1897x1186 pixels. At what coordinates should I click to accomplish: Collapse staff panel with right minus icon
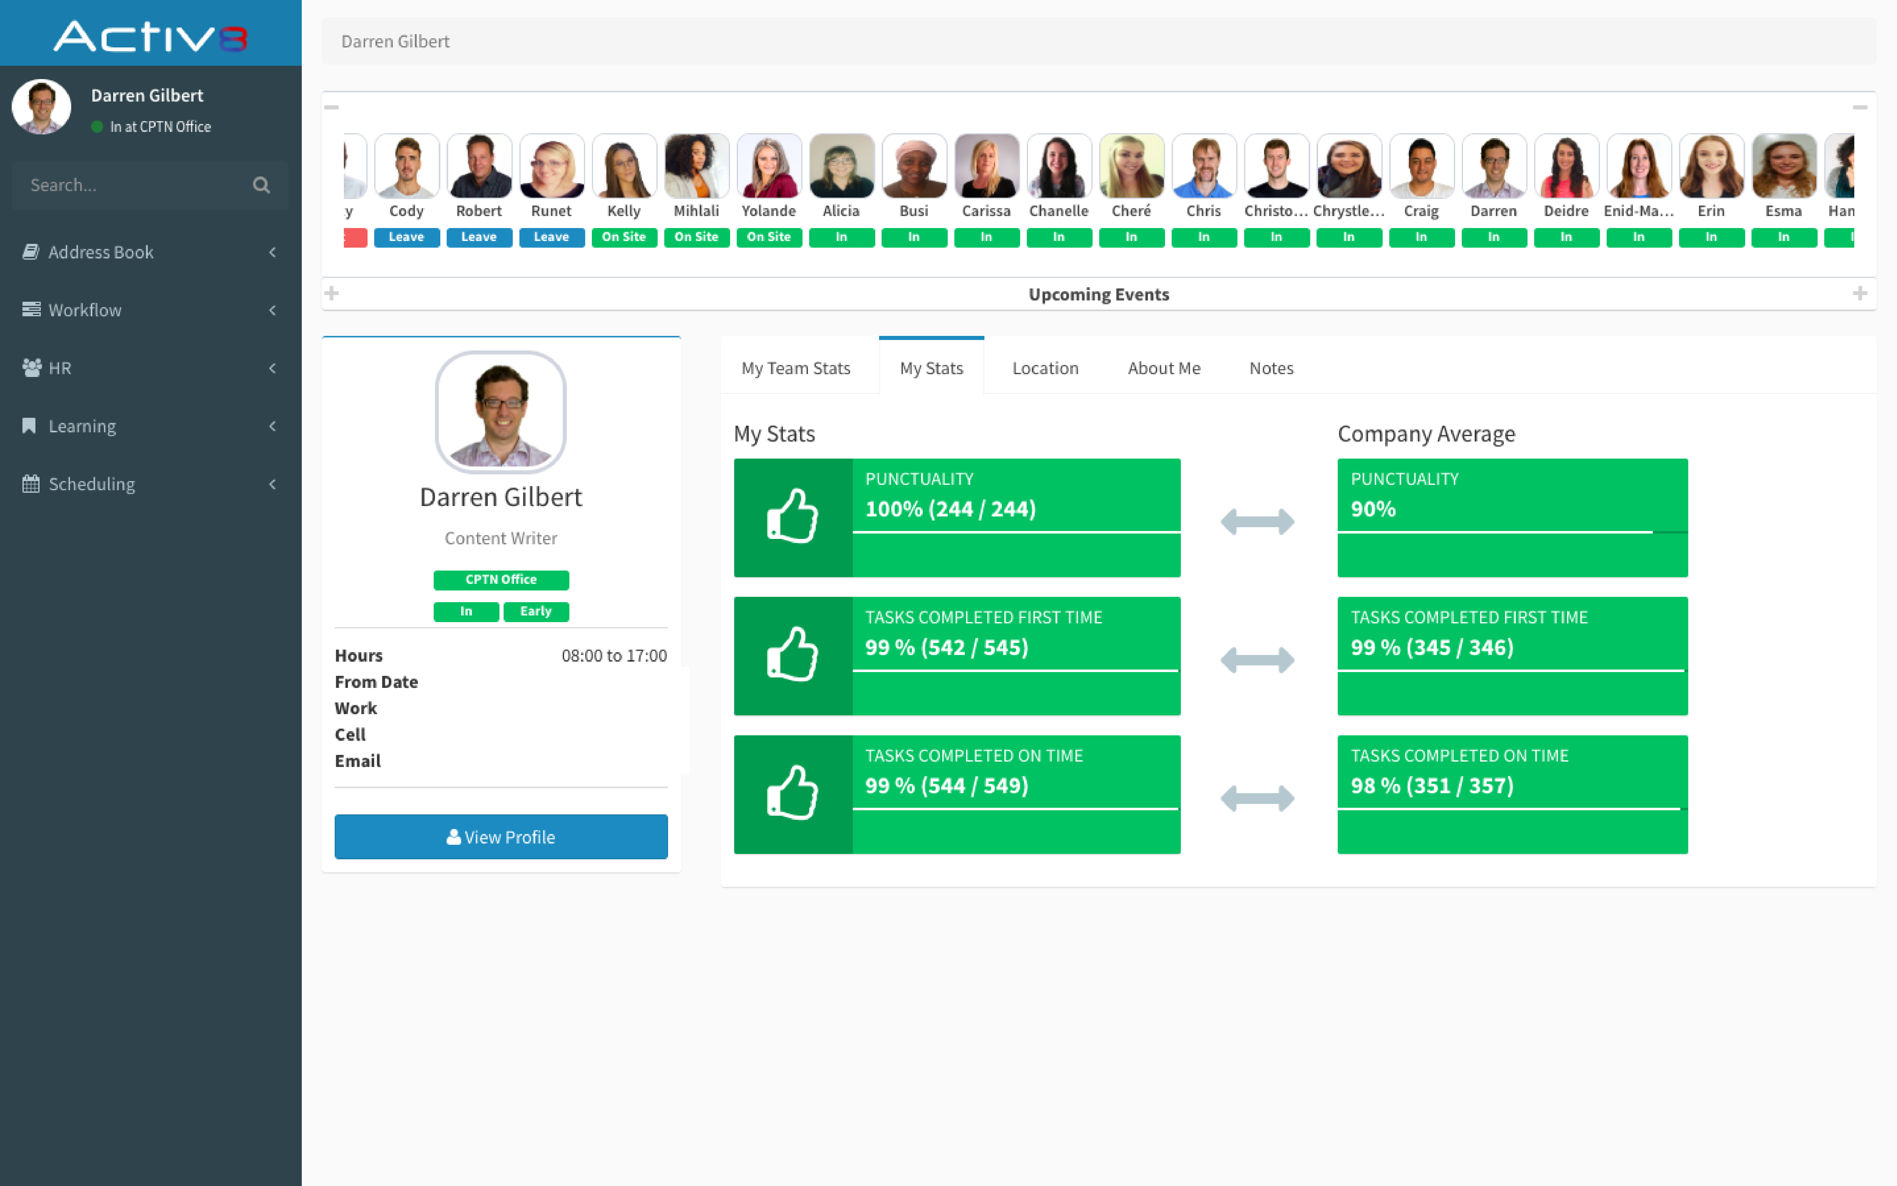[1860, 108]
